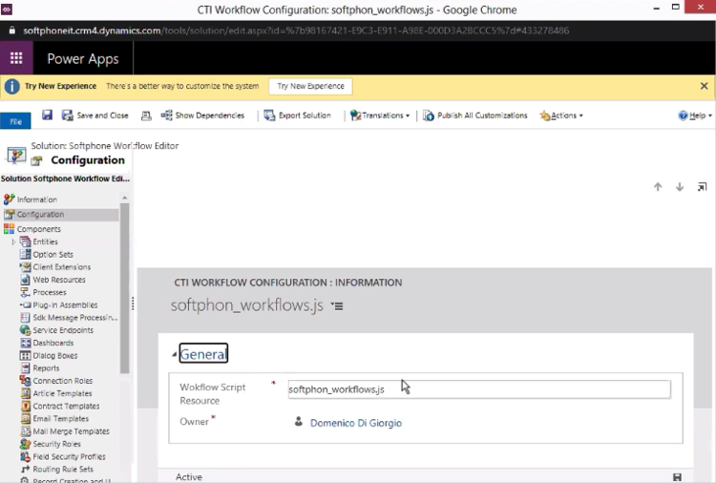This screenshot has height=483, width=716.
Task: Open Dashboards node
Action: 53,343
